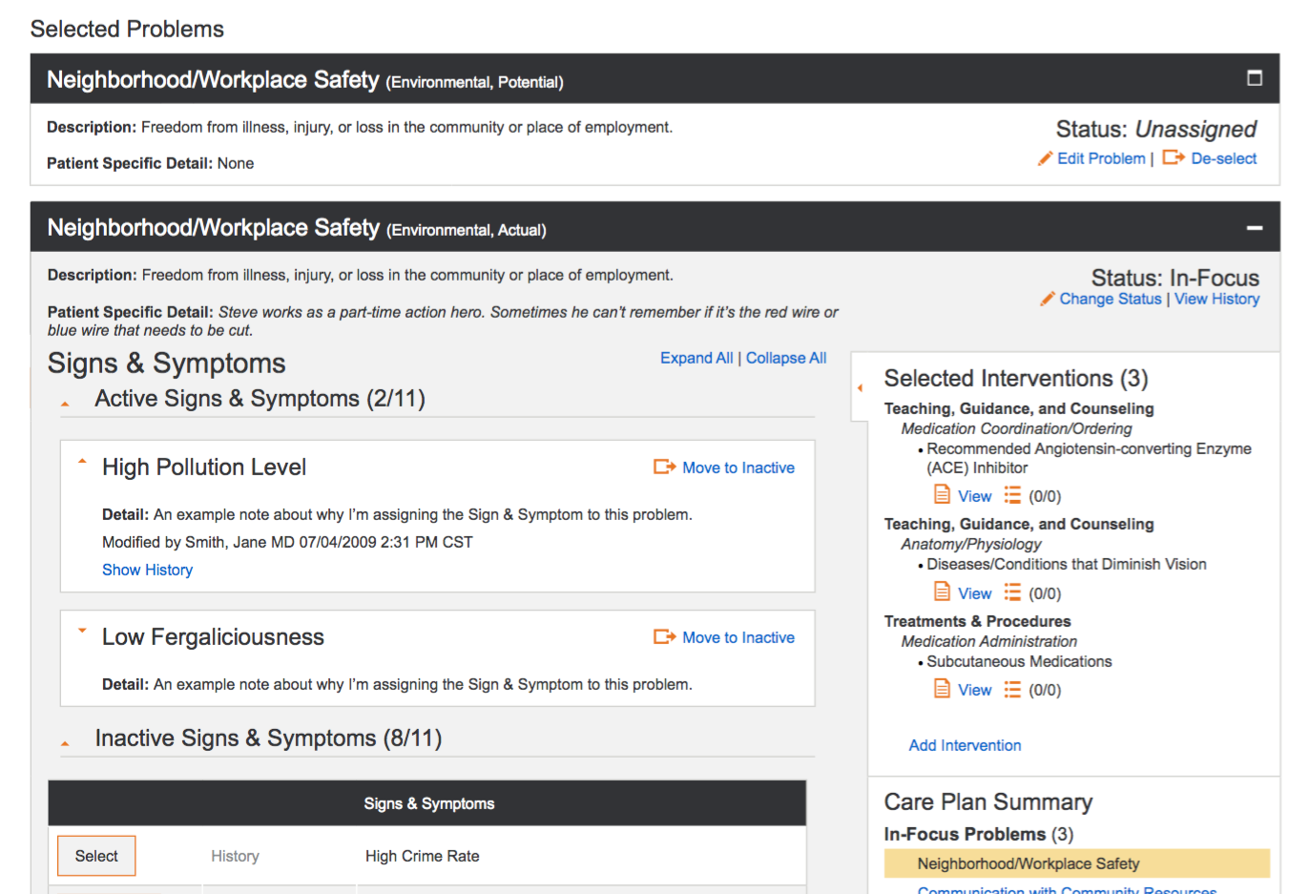
Task: Collapse the Active Signs & Symptoms section
Action: [x=65, y=402]
